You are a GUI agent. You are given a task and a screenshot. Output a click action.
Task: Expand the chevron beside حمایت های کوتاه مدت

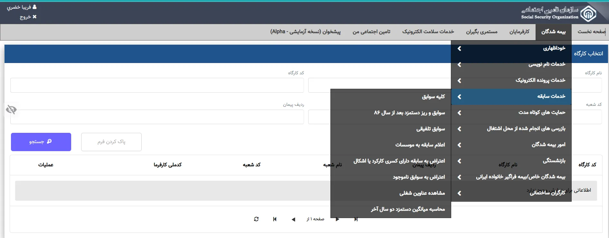click(460, 113)
